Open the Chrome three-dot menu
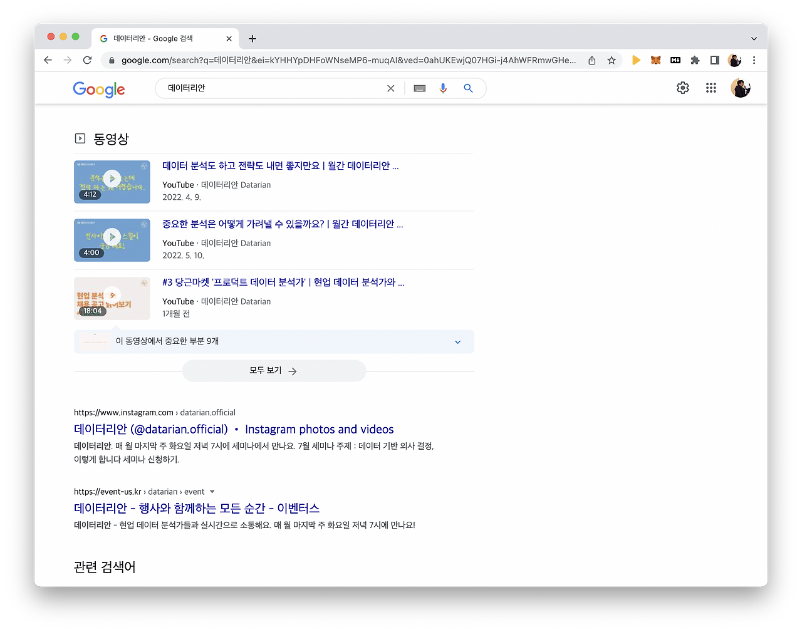 point(754,60)
